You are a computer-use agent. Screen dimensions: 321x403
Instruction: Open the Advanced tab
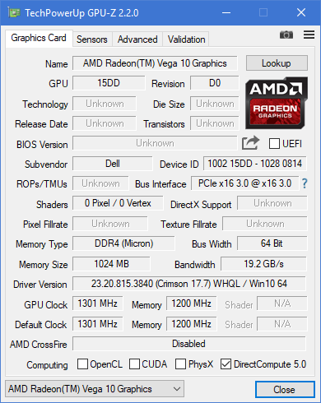[x=137, y=39]
